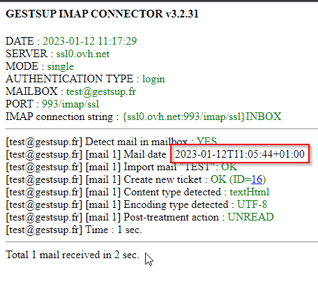Click content type value textHtml

[250, 192]
